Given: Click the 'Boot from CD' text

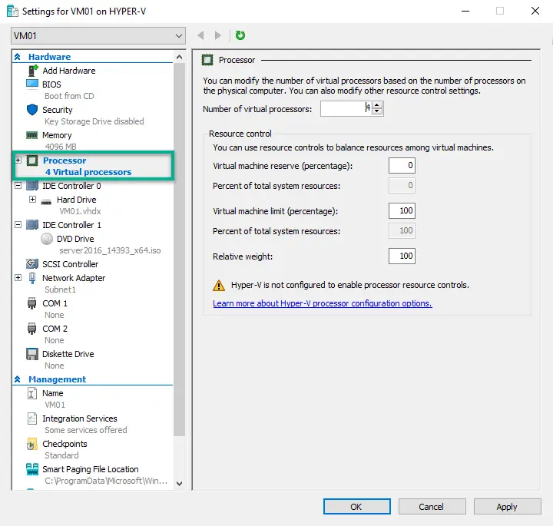Looking at the screenshot, I should (69, 96).
